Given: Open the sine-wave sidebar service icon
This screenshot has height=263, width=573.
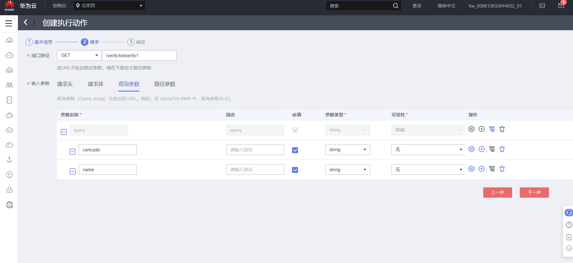Looking at the screenshot, I should click(9, 85).
